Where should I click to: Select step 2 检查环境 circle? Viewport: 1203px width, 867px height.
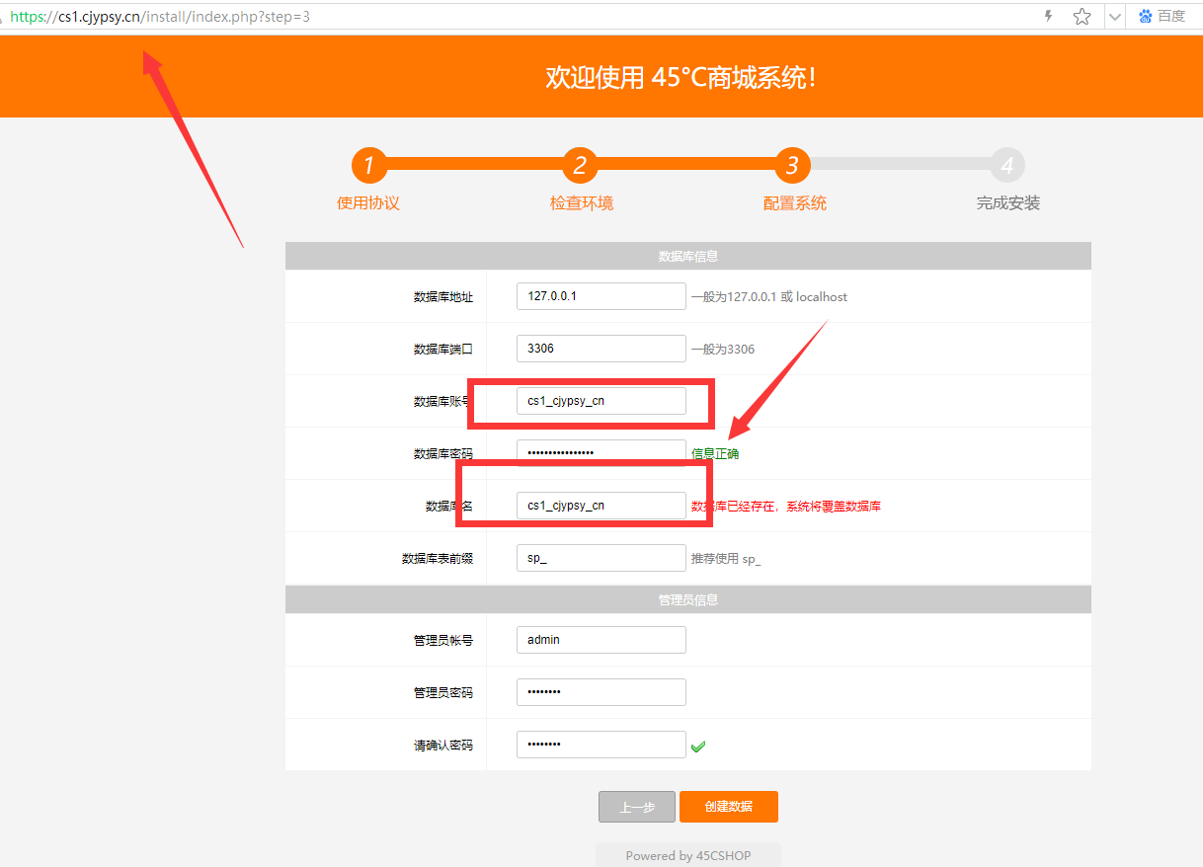click(580, 166)
